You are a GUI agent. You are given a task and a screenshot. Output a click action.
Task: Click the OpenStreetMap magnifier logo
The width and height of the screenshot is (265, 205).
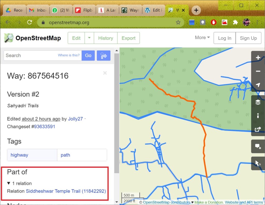click(9, 38)
